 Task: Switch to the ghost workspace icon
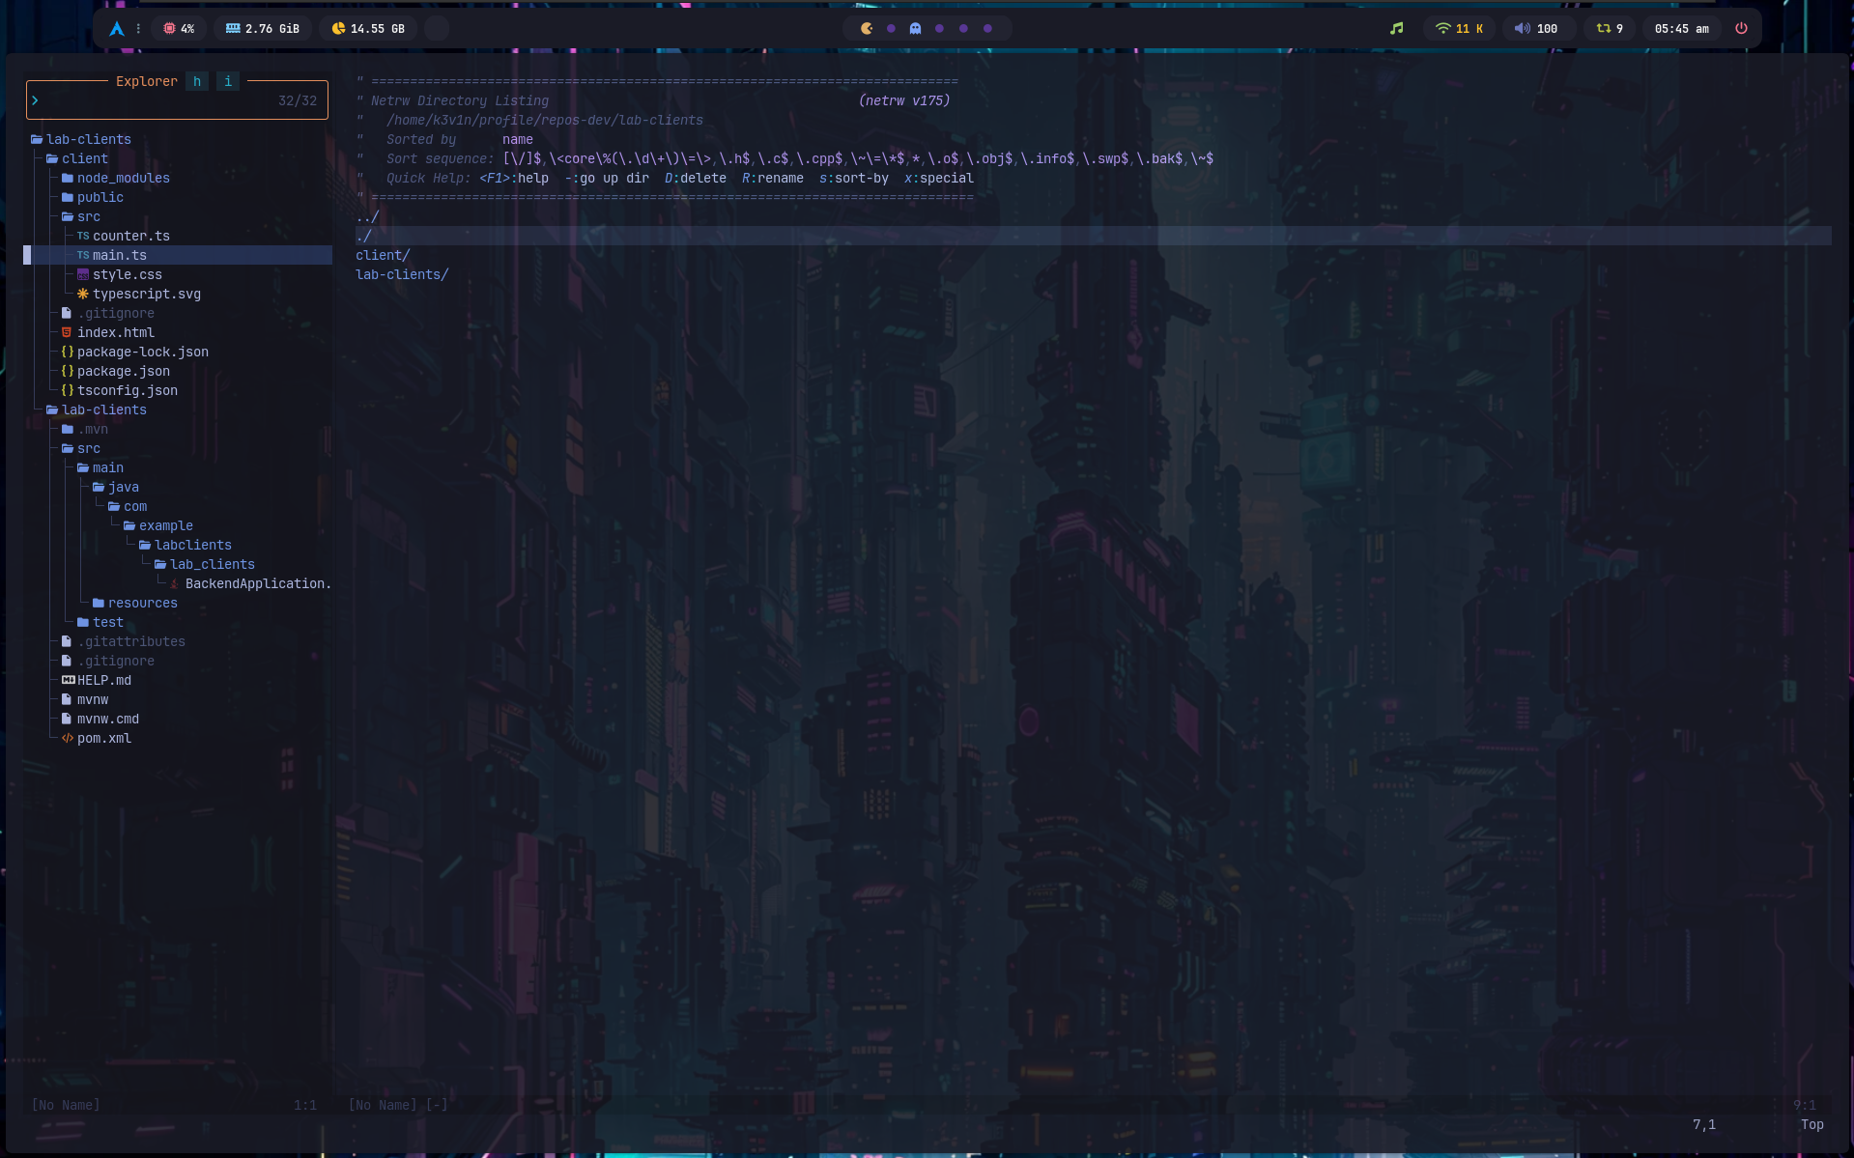pyautogui.click(x=915, y=29)
